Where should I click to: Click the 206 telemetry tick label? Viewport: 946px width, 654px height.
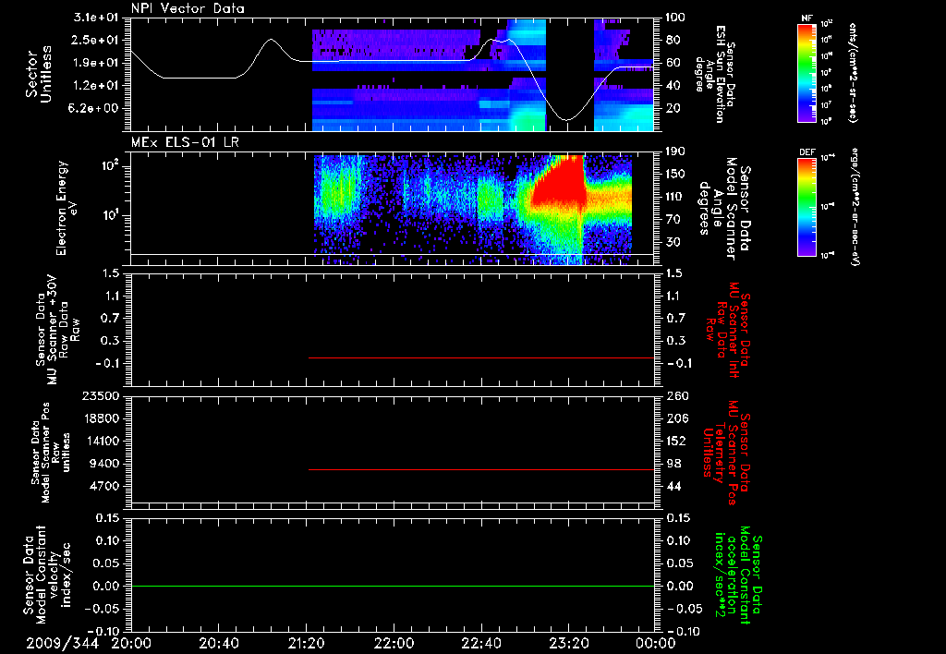(678, 418)
